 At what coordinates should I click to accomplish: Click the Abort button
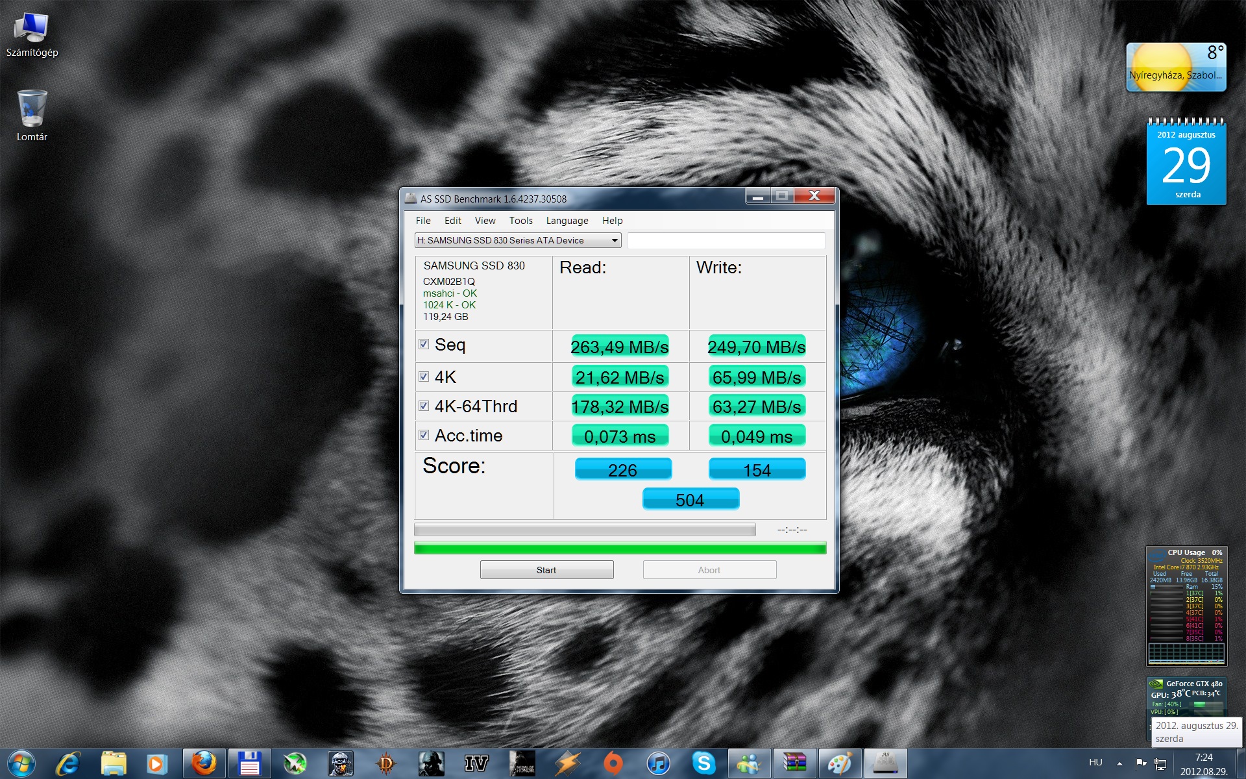[x=709, y=570]
